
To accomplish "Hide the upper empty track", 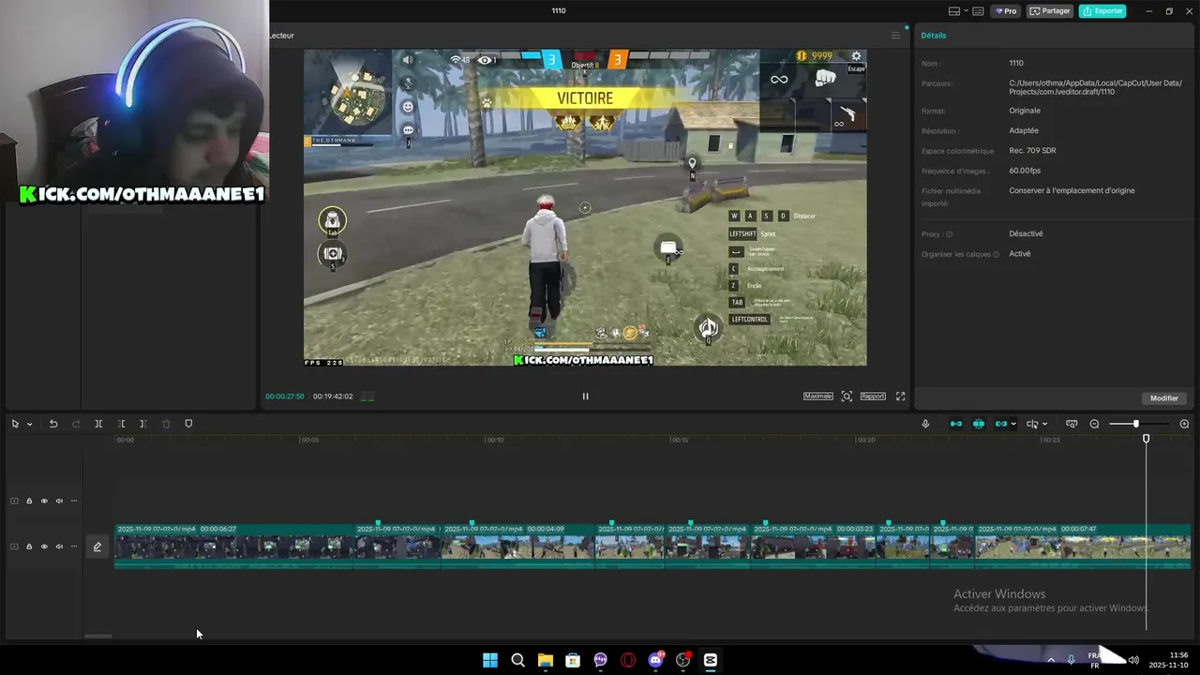I will 44,501.
